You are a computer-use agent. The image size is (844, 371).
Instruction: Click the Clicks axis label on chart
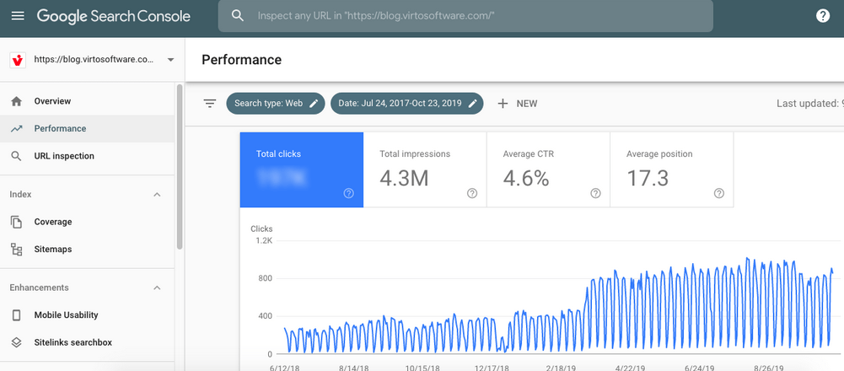coord(261,229)
